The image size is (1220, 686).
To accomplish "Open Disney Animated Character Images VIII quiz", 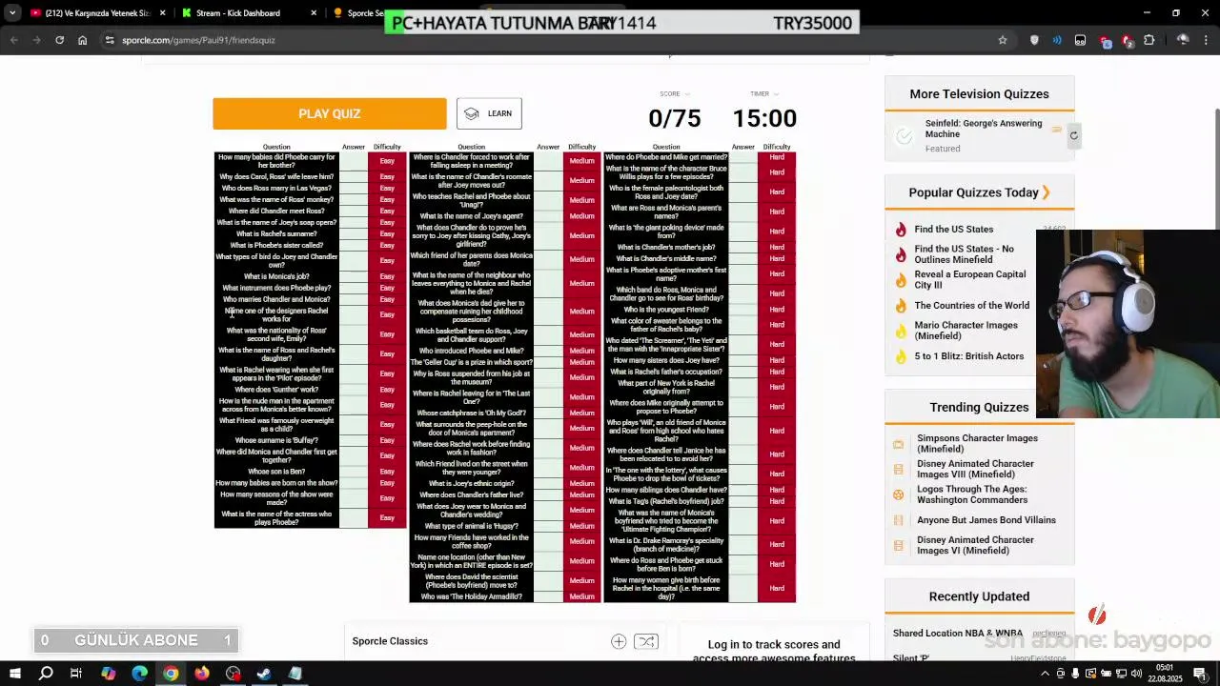I will pos(975,469).
